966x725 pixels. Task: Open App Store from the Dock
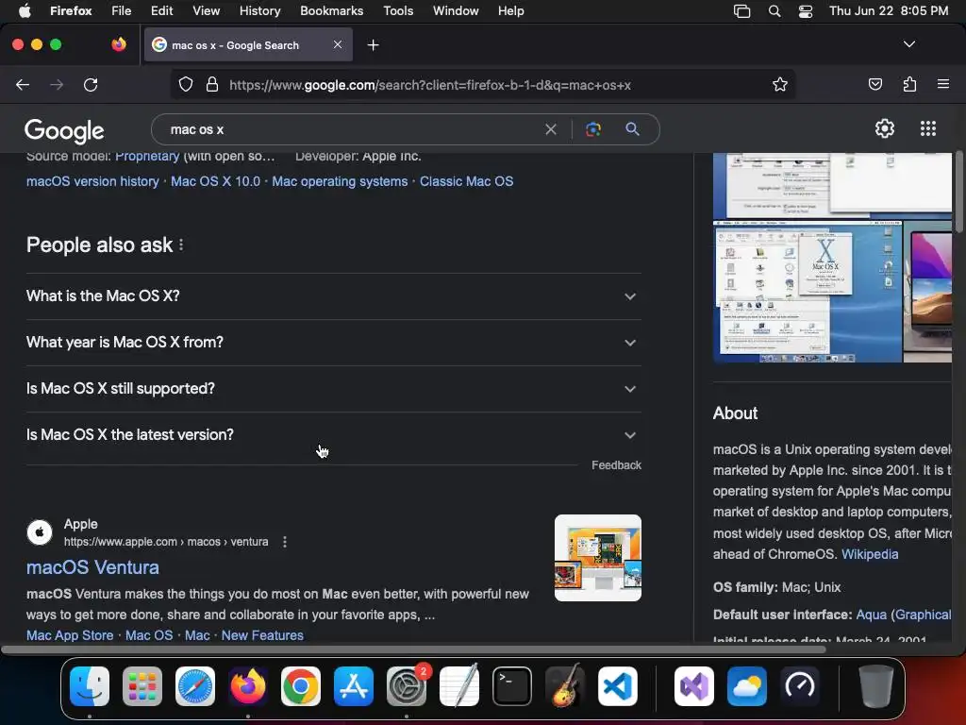[354, 686]
